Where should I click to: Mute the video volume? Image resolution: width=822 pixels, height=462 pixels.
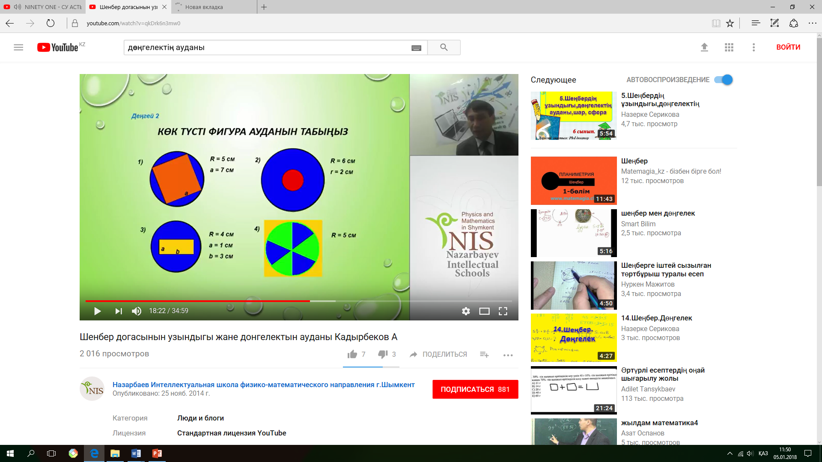click(137, 311)
